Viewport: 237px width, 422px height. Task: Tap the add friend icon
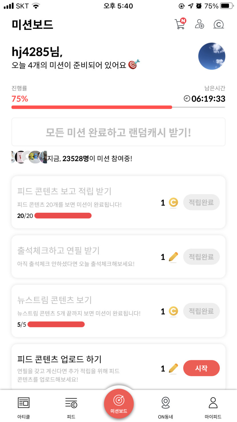click(199, 24)
